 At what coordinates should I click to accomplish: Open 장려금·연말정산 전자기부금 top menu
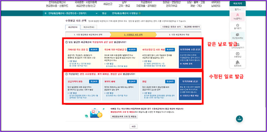tap(172, 4)
